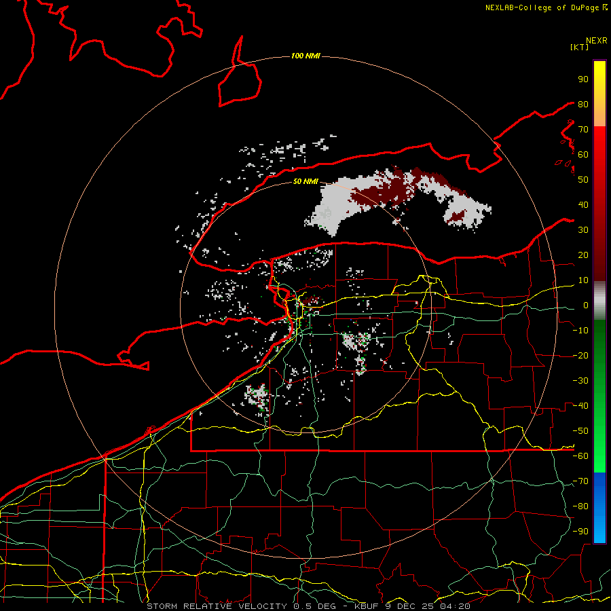611x611 pixels.
Task: Click the 20 value on the velocity scale
Action: (x=583, y=255)
